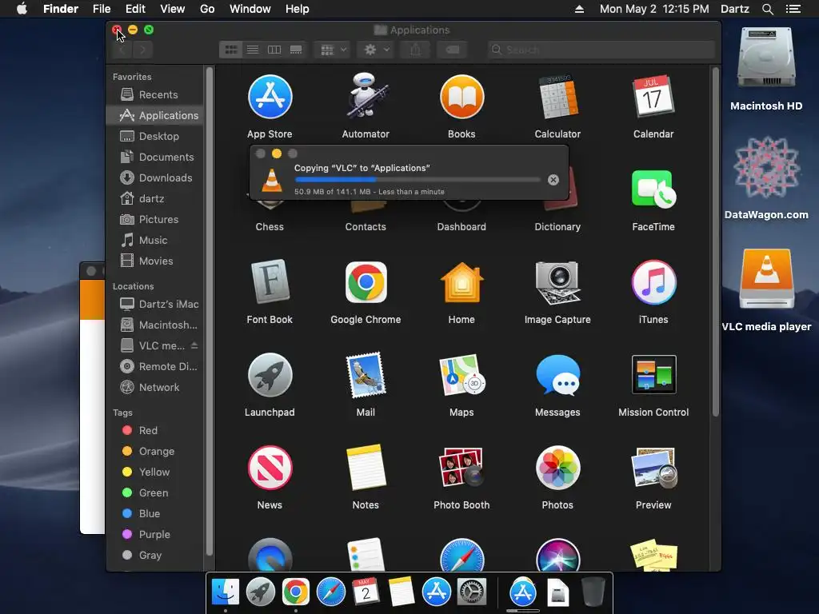Select the Books app icon
Viewport: 819px width, 614px height.
click(461, 97)
